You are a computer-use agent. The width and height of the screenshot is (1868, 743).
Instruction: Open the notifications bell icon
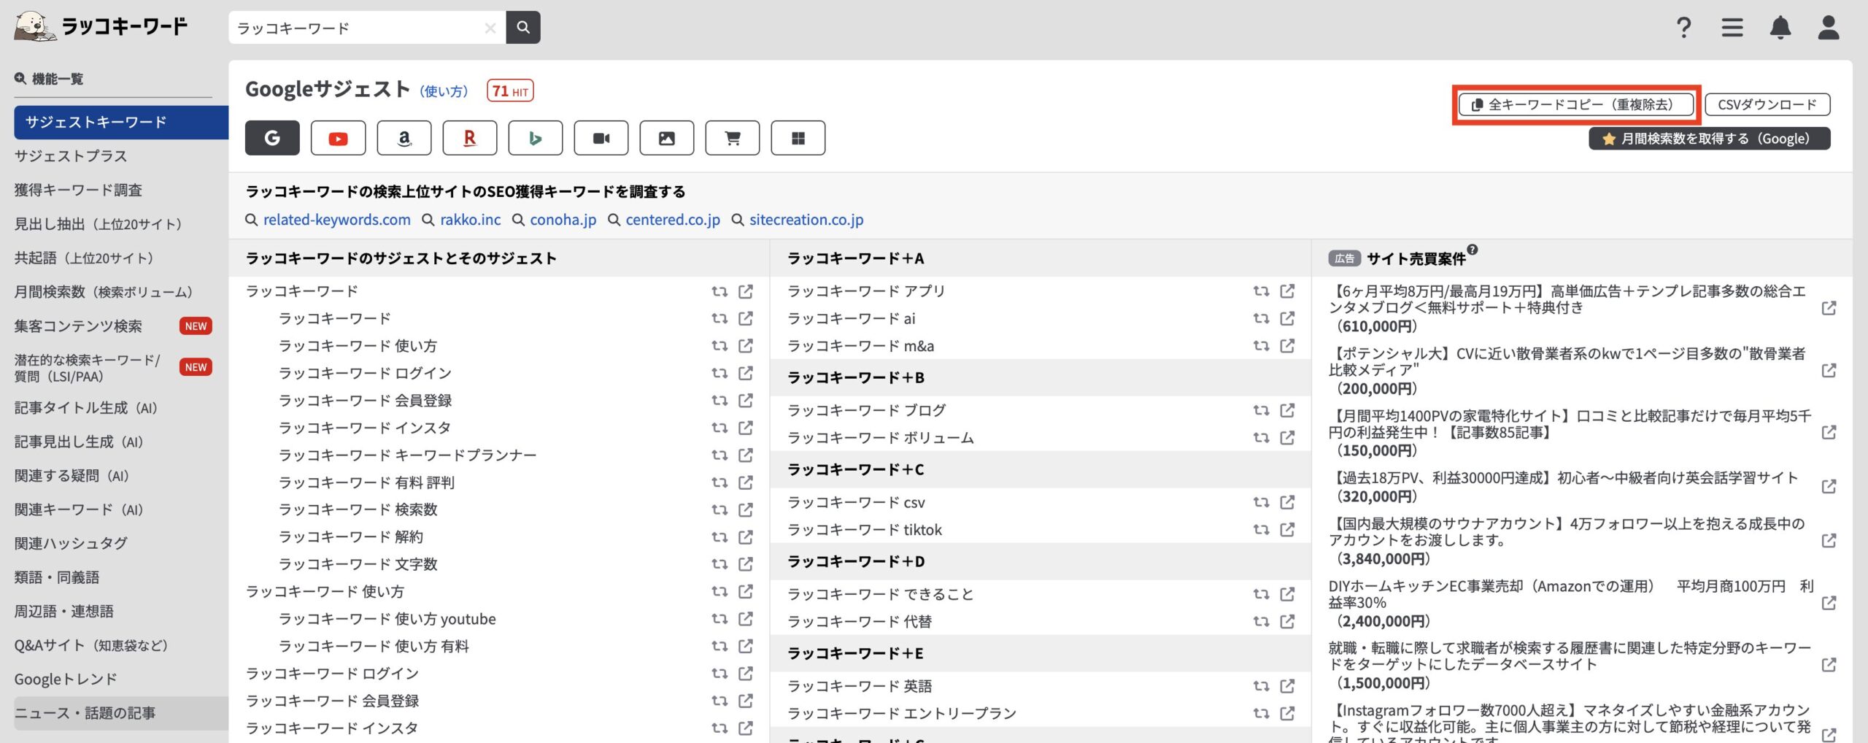(x=1780, y=28)
